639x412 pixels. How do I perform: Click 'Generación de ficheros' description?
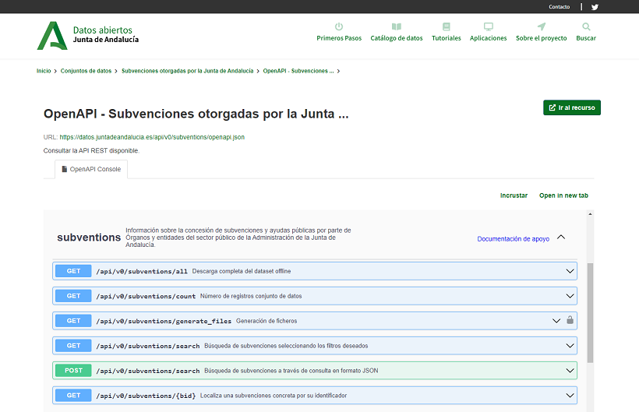[267, 321]
